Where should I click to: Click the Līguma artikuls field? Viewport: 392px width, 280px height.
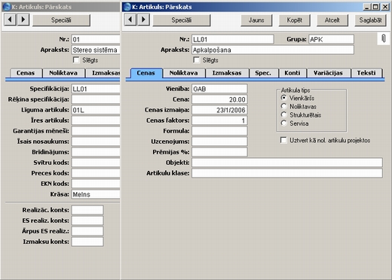point(96,110)
